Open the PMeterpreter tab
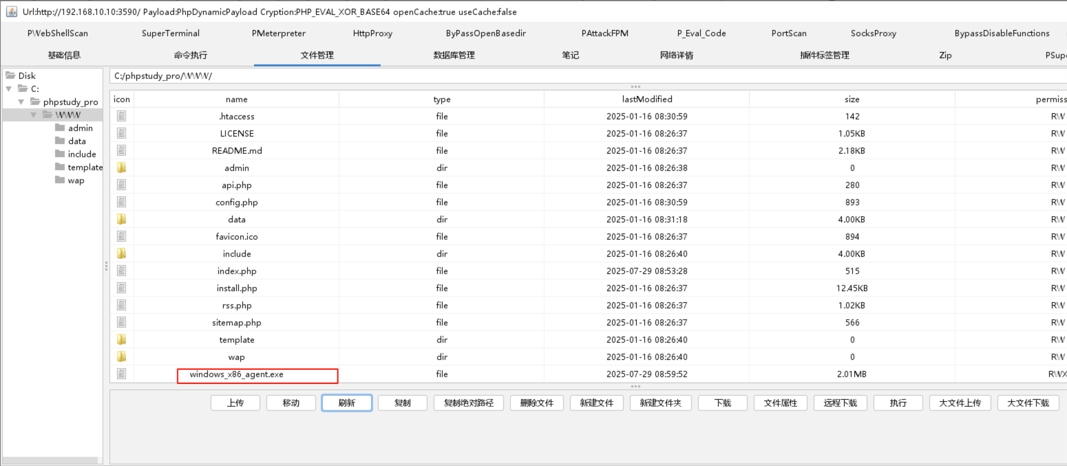 coord(279,33)
